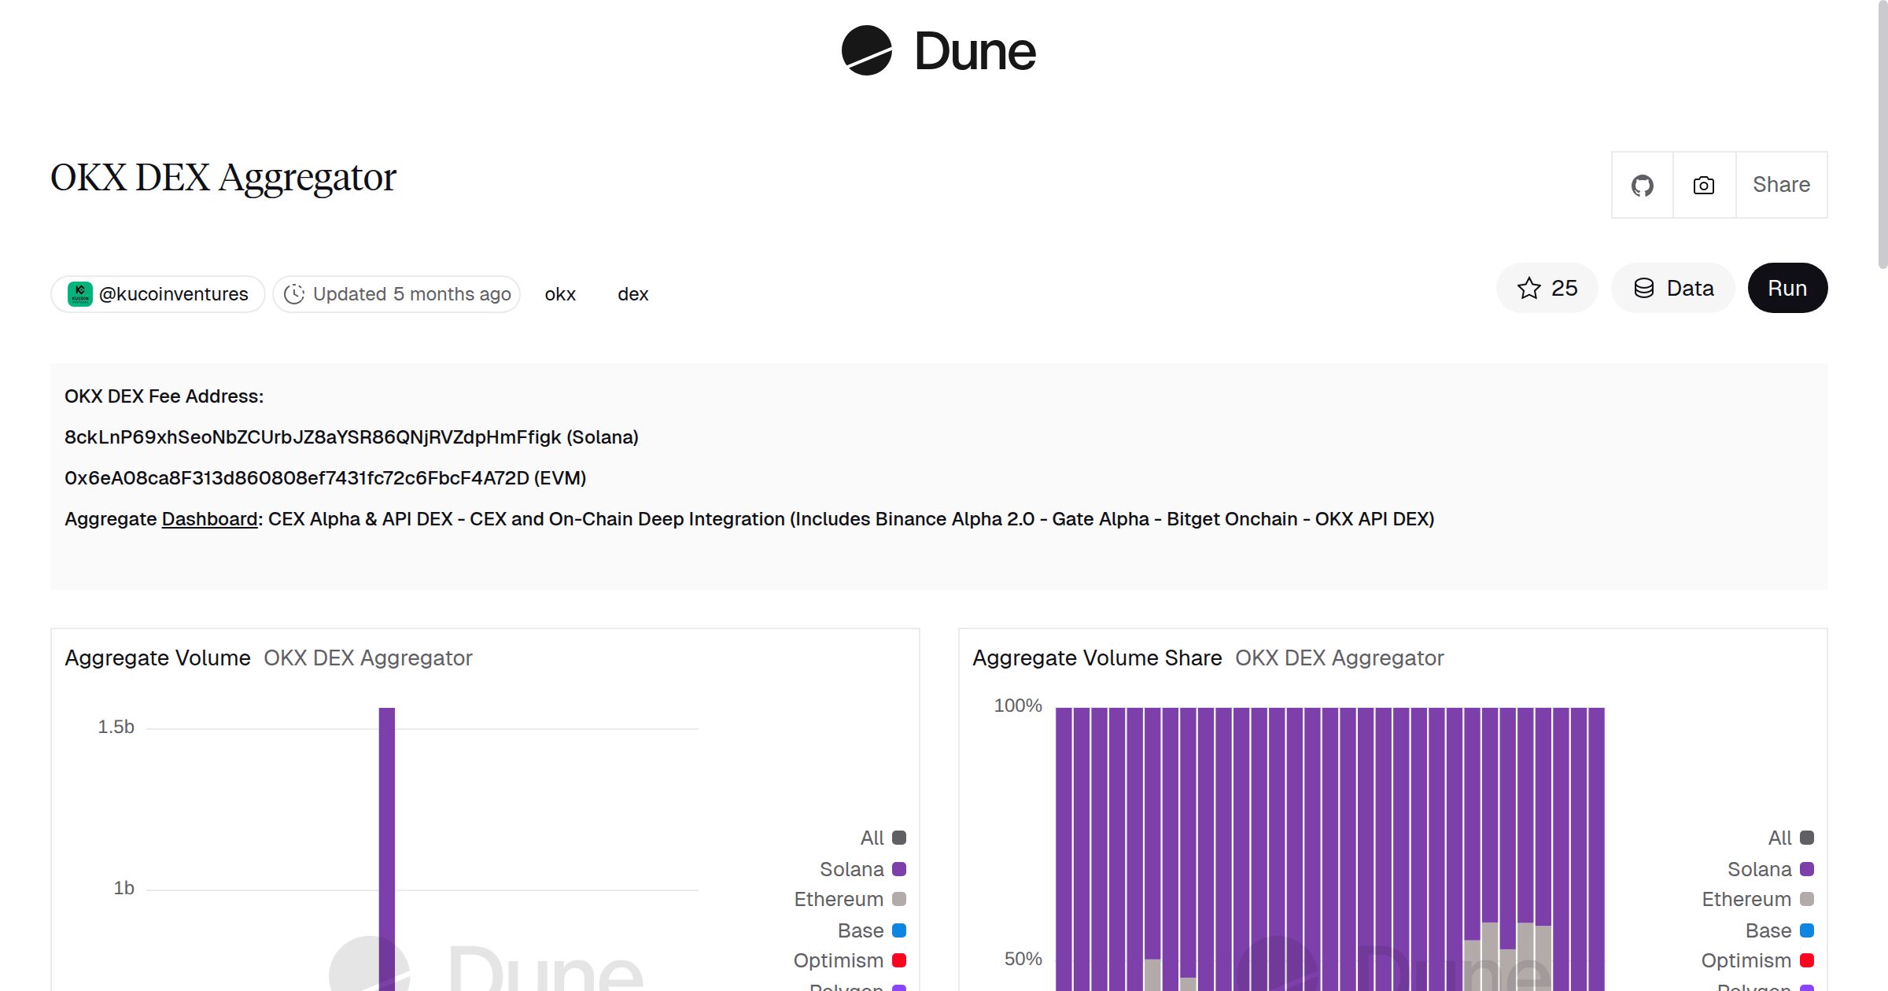
Task: Select the dex tag
Action: tap(632, 294)
